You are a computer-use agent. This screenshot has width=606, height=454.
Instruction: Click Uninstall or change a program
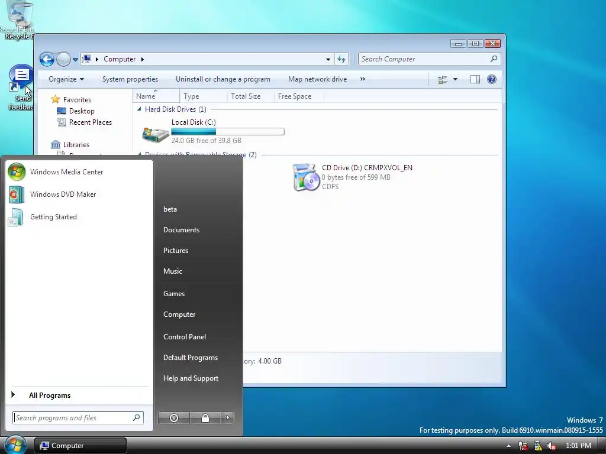(223, 79)
